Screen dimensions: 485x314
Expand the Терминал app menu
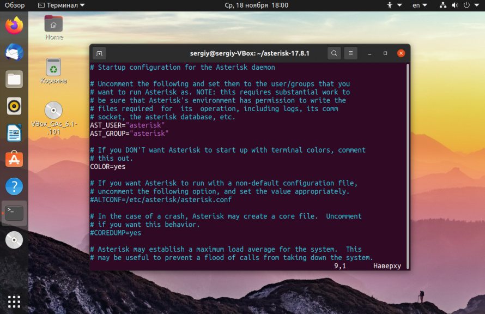click(61, 5)
